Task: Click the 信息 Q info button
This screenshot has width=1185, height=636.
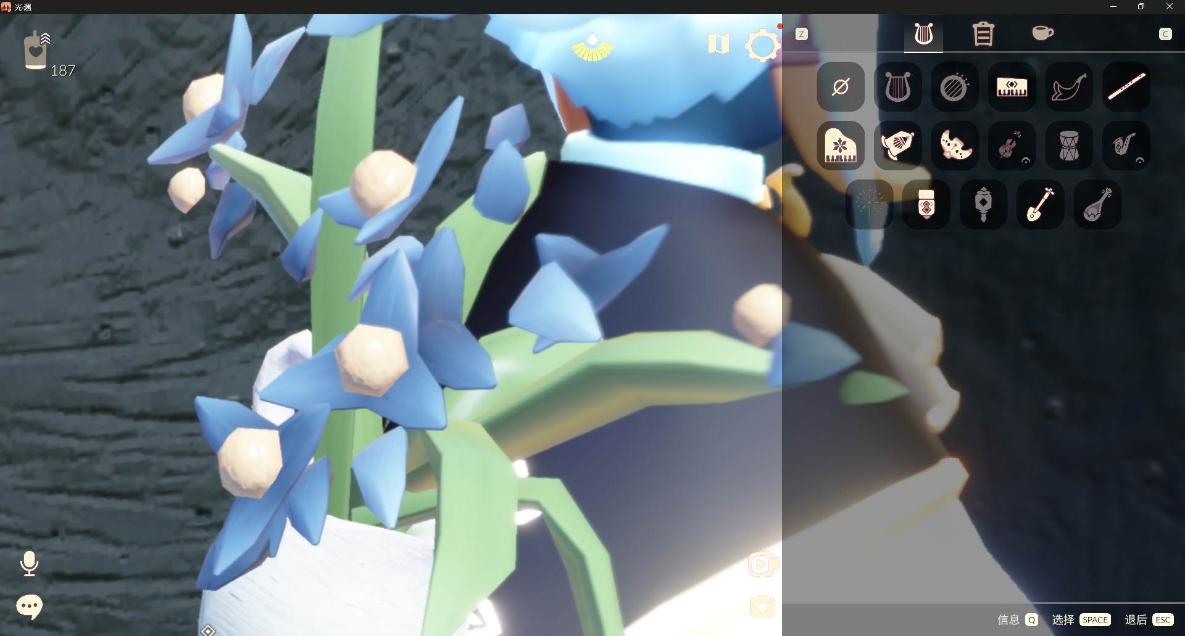Action: click(x=1018, y=620)
